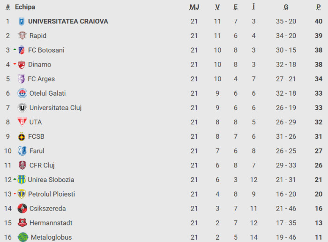
Task: Click the CFR Cluj team crest
Action: click(x=22, y=165)
